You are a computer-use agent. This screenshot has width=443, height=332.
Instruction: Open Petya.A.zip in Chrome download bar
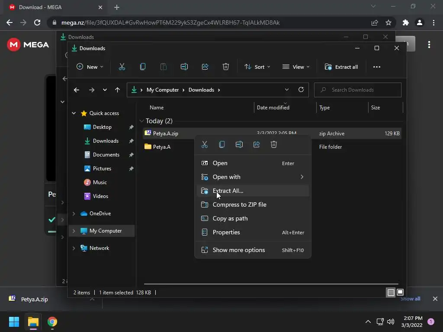(35, 299)
